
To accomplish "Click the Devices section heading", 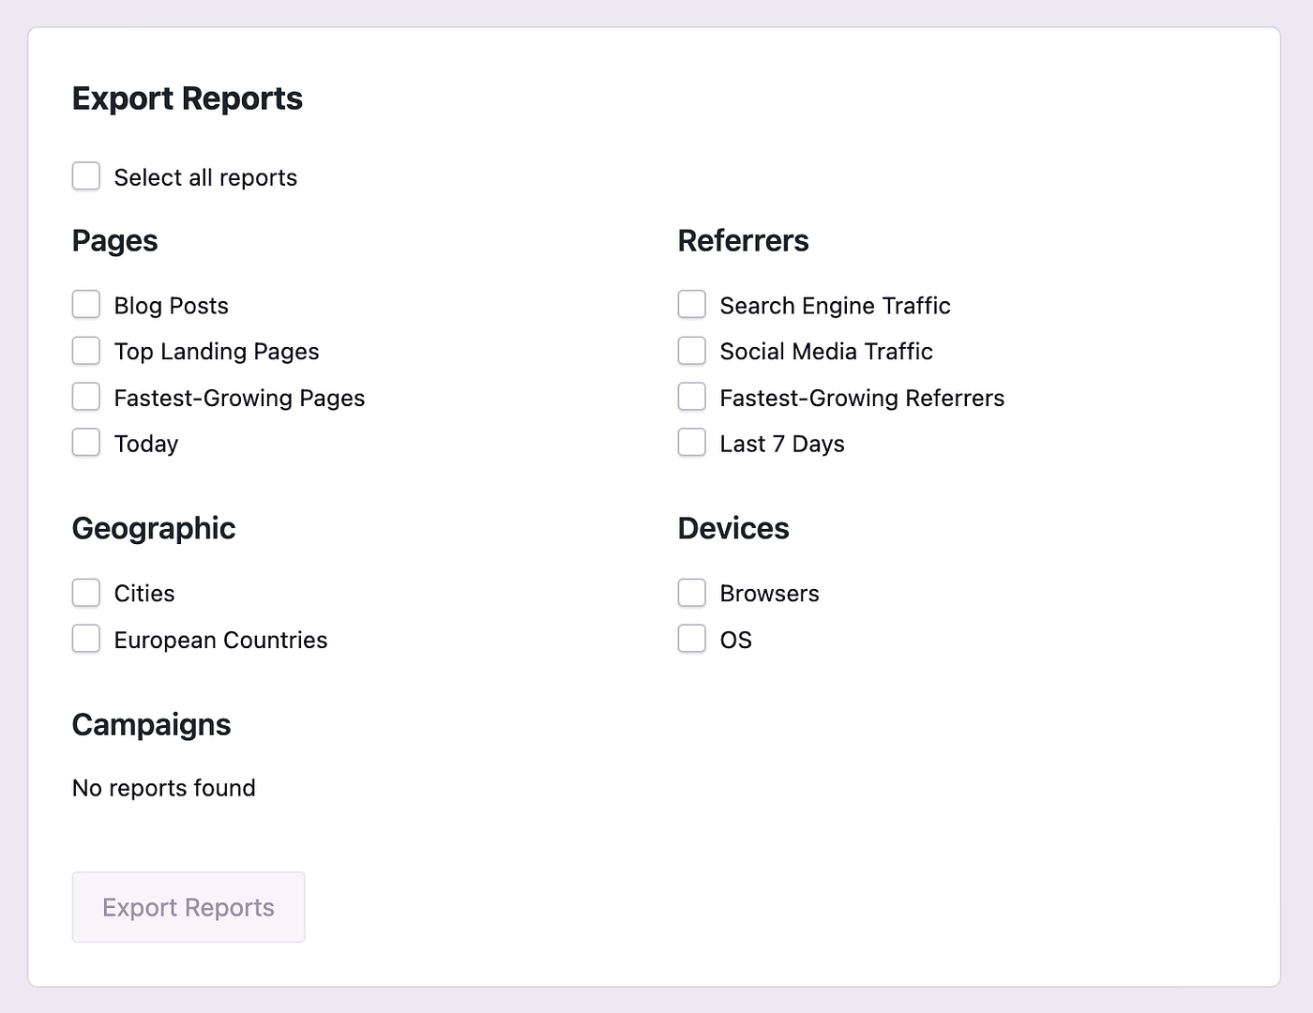I will click(732, 528).
